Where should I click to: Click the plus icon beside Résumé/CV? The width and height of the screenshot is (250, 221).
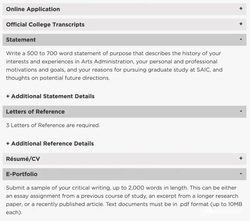tap(241, 158)
